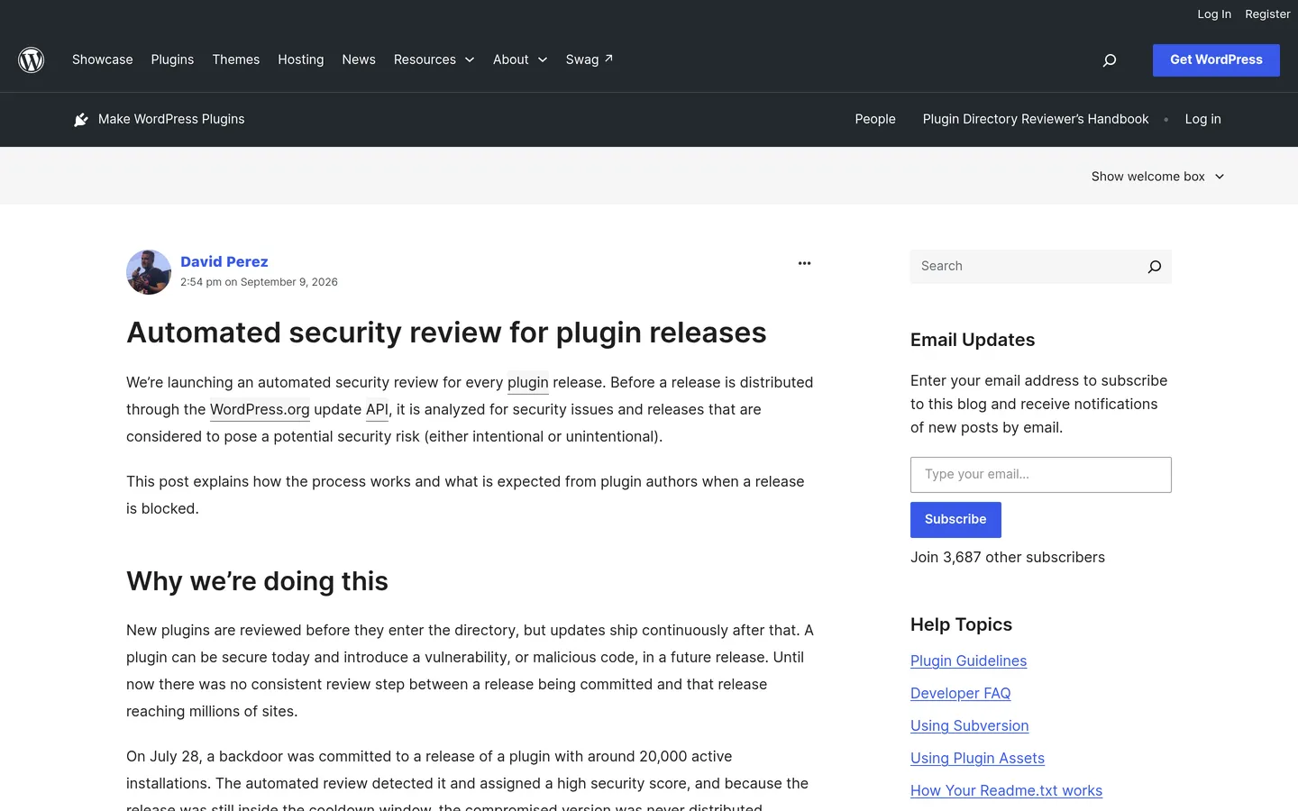This screenshot has height=811, width=1298.
Task: Click the Register link
Action: 1267,14
